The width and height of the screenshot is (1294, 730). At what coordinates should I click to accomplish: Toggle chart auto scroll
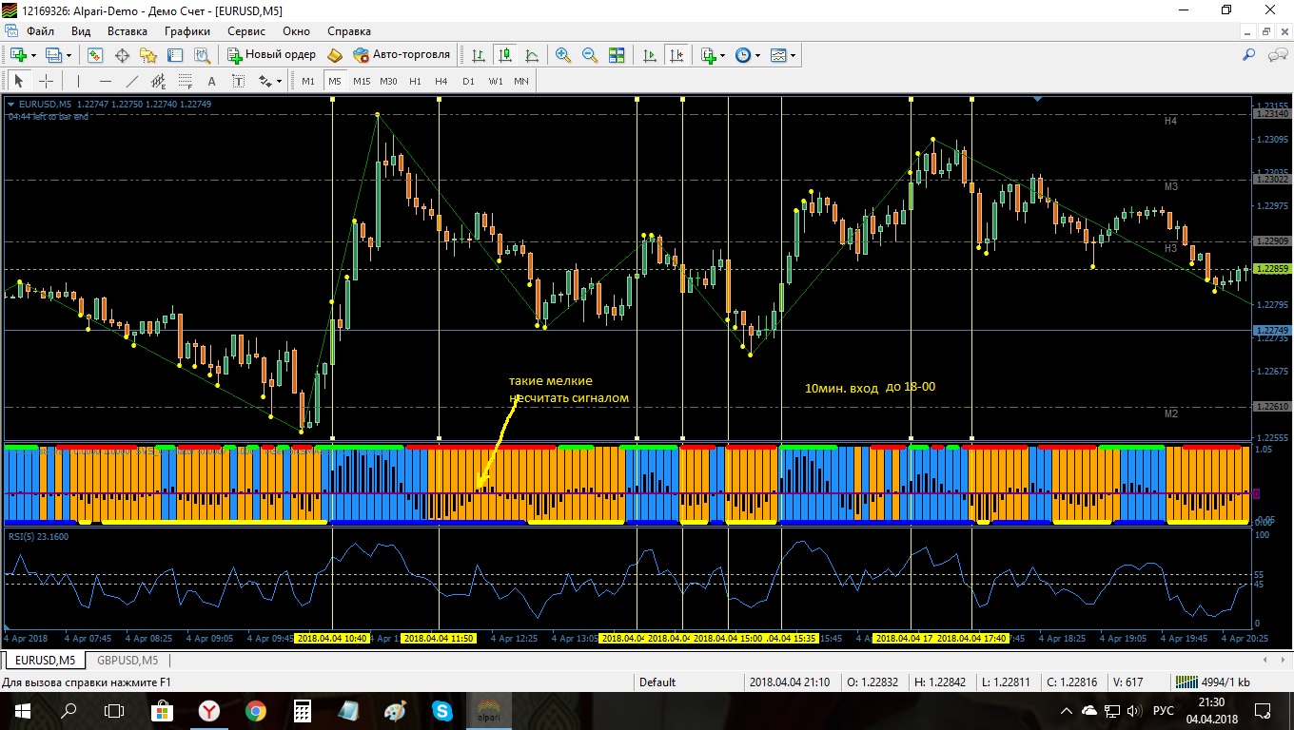pyautogui.click(x=650, y=55)
